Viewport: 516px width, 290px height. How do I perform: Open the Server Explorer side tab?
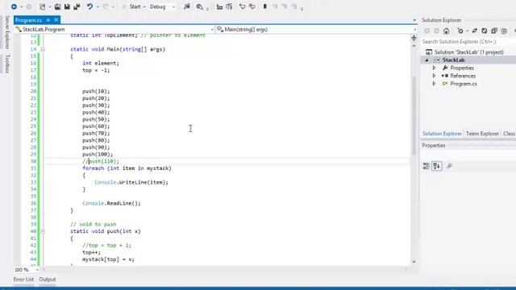[x=7, y=32]
